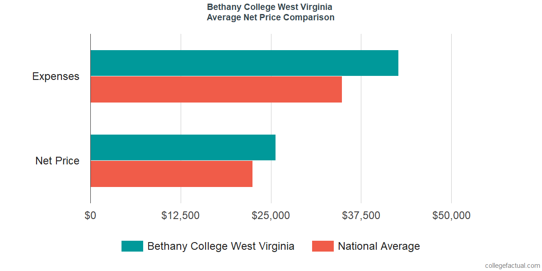Select the red Net Price bar
This screenshot has width=542, height=271.
click(x=172, y=173)
